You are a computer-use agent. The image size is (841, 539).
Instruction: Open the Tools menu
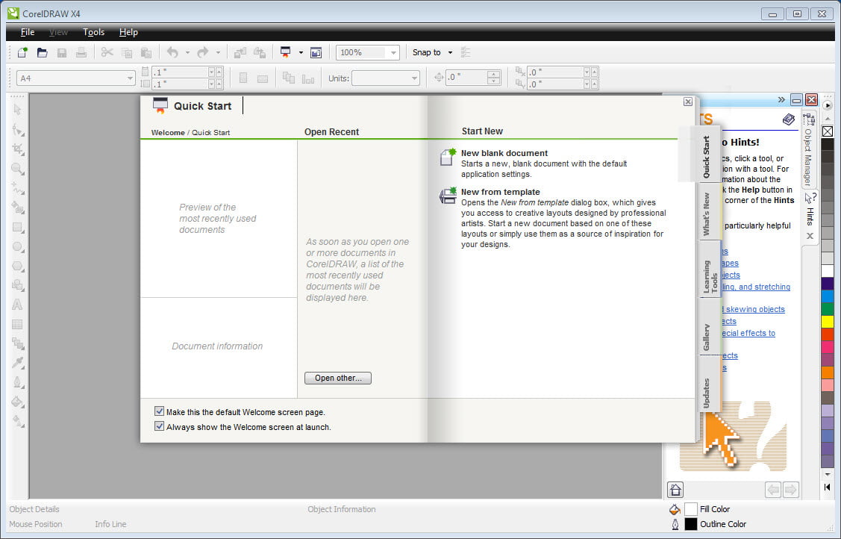[94, 32]
